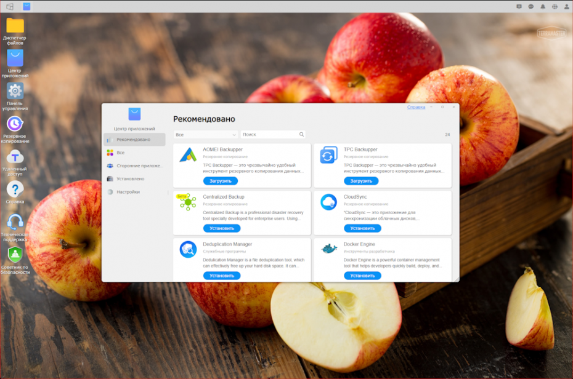Viewport: 573px width, 379px height.
Task: Open the Help question-mark desktop icon
Action: click(x=15, y=189)
